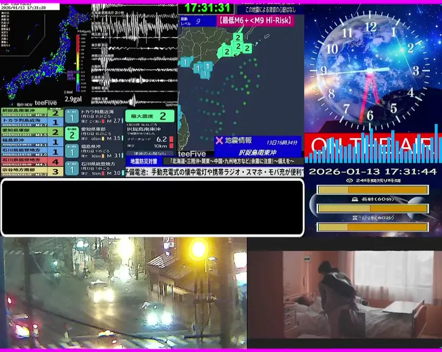The image size is (442, 352).
Task: Click the analog earth clock face
Action: point(370,70)
